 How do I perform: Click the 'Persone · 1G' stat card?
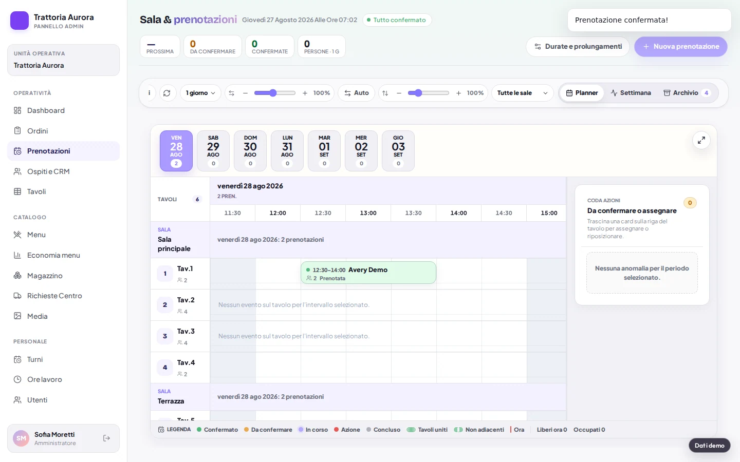(x=322, y=47)
